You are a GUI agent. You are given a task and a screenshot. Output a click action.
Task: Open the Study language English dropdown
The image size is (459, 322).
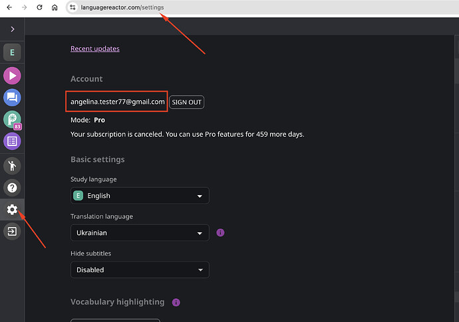coord(140,195)
